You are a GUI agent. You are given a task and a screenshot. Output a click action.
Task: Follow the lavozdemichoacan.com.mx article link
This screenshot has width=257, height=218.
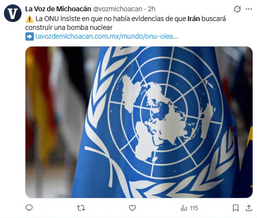click(107, 36)
